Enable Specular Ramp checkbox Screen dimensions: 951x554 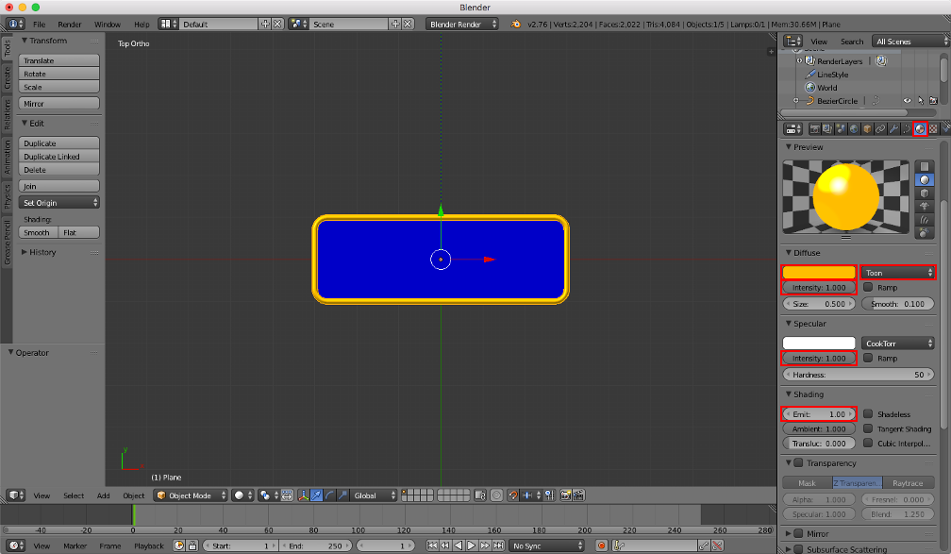pos(868,358)
